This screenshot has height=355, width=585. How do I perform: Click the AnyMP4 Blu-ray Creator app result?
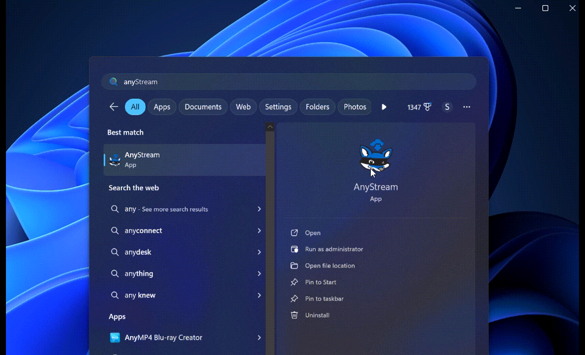click(184, 338)
